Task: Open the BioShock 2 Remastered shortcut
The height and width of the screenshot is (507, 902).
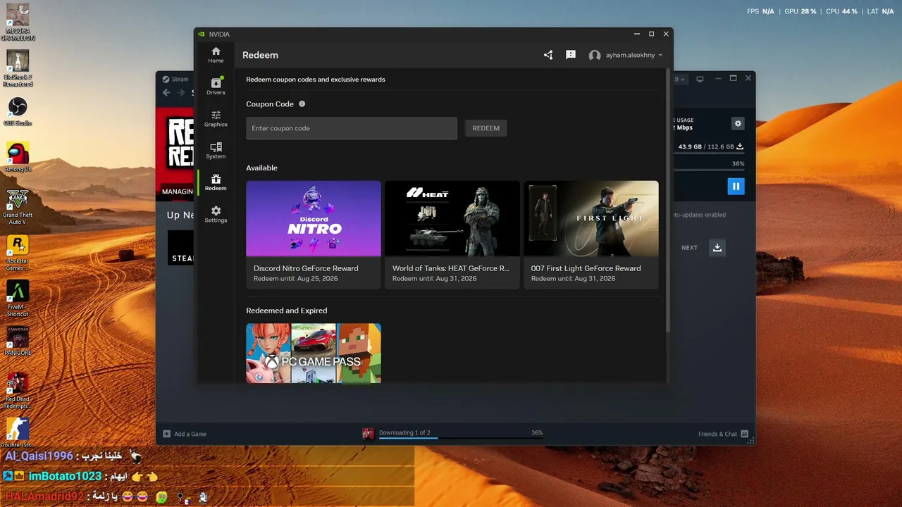Action: [18, 68]
